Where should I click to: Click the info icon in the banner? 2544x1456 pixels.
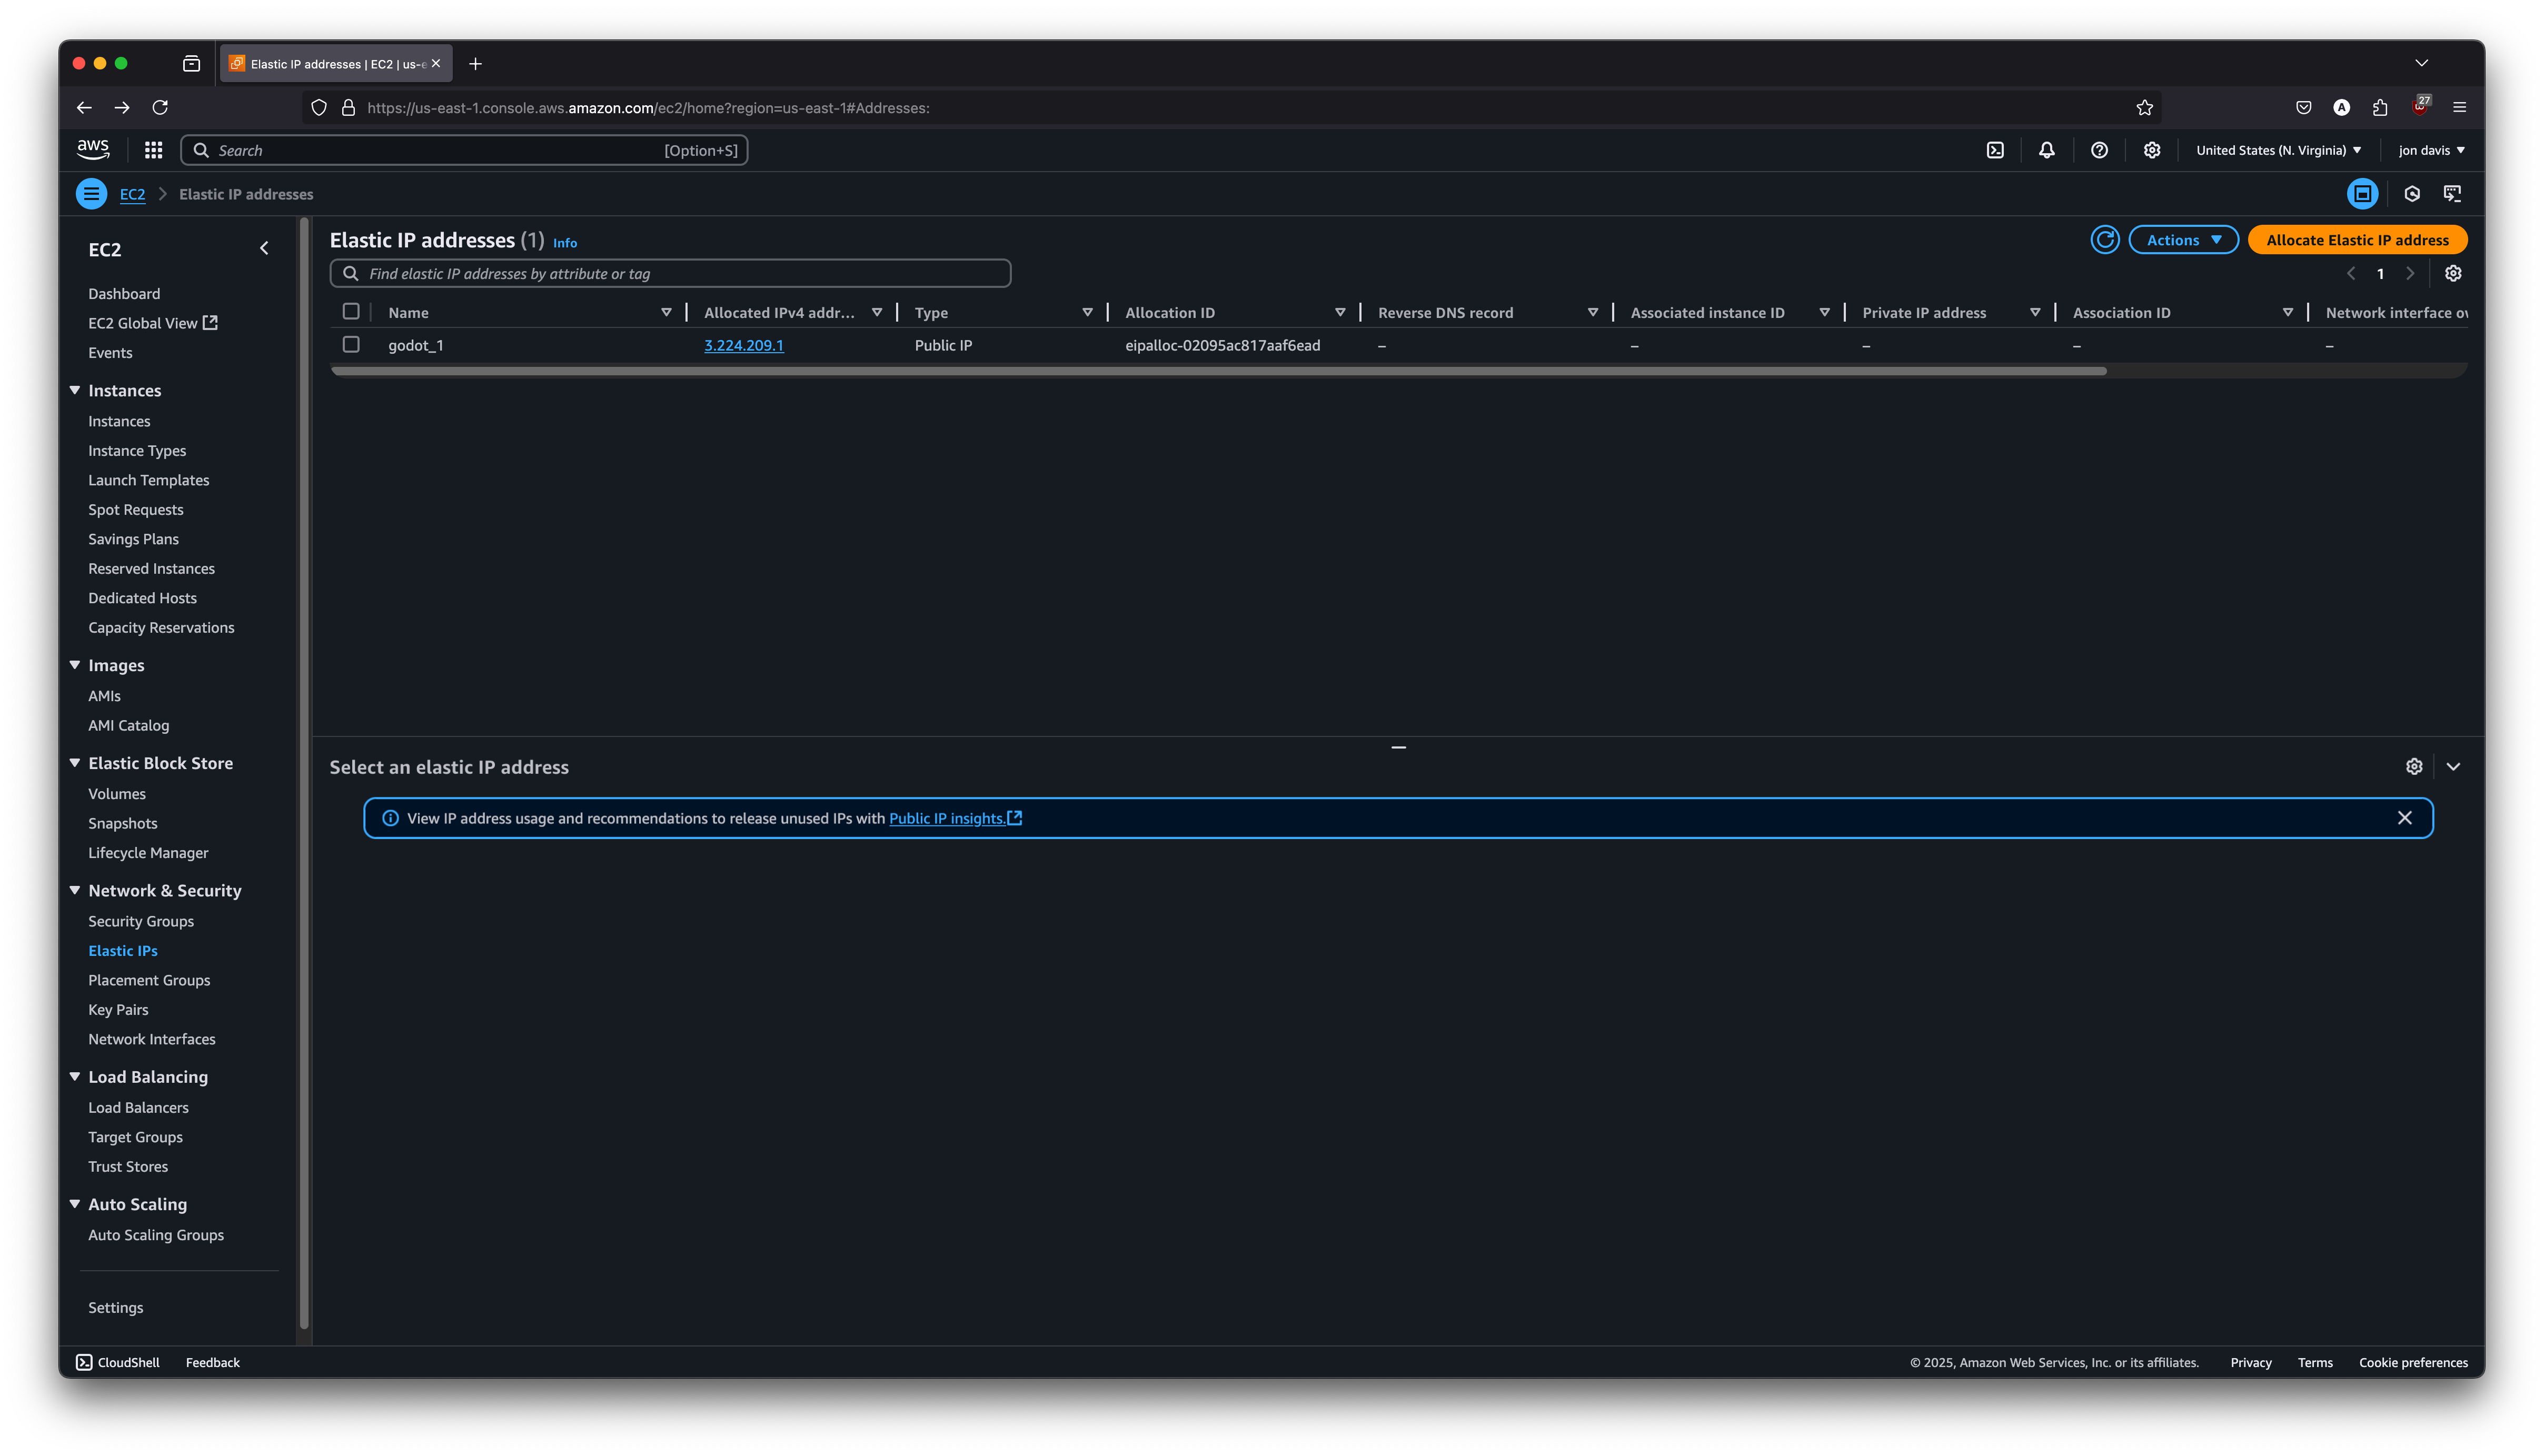[390, 818]
